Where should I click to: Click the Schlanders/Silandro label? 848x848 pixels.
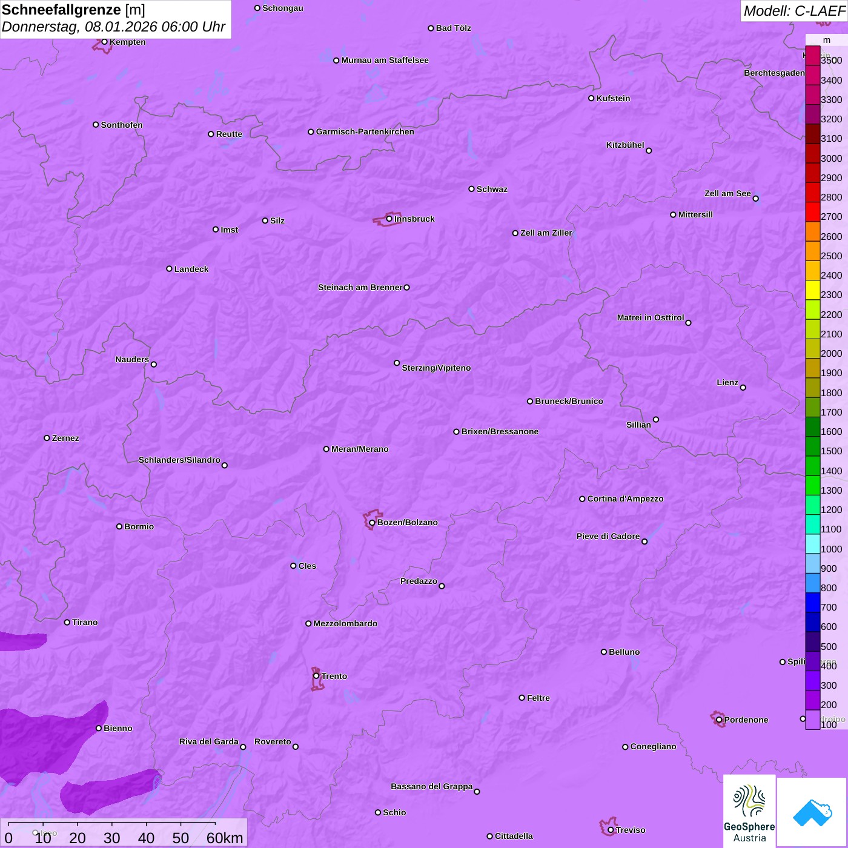pos(180,460)
